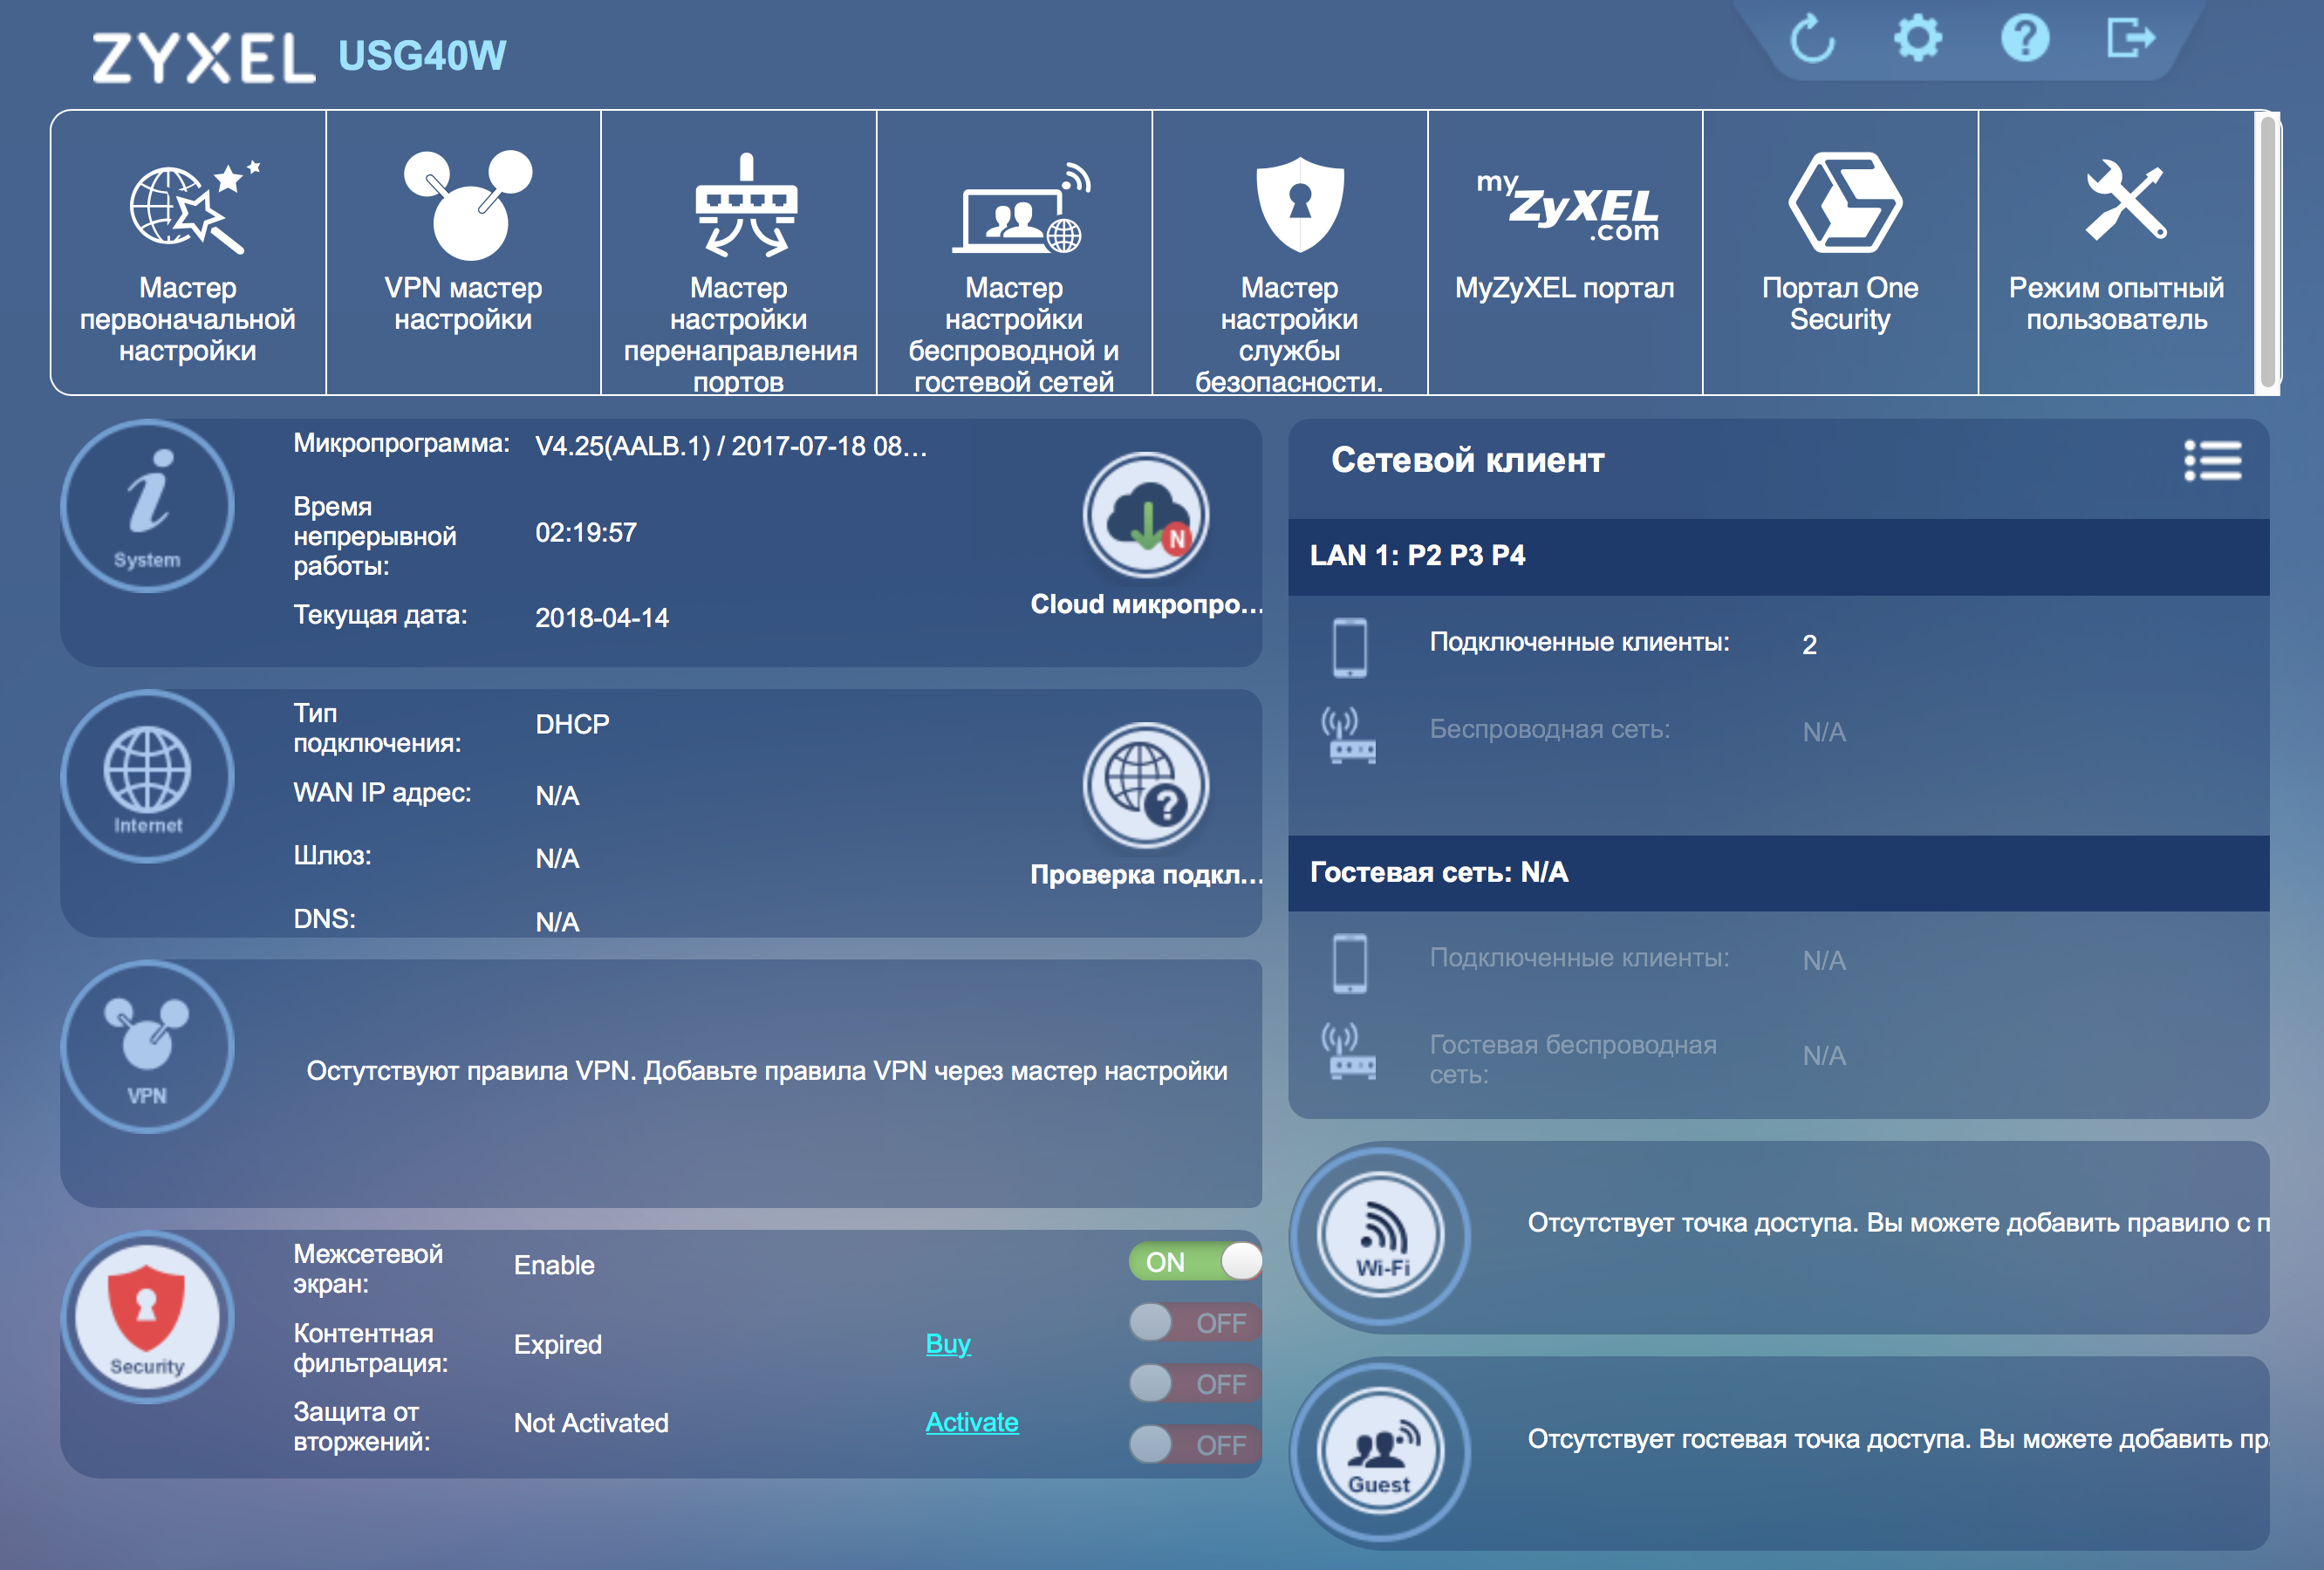
Task: Click connected clients count 2
Action: click(1810, 645)
